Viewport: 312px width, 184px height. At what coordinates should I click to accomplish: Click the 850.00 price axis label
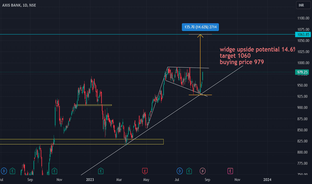[x=302, y=130]
